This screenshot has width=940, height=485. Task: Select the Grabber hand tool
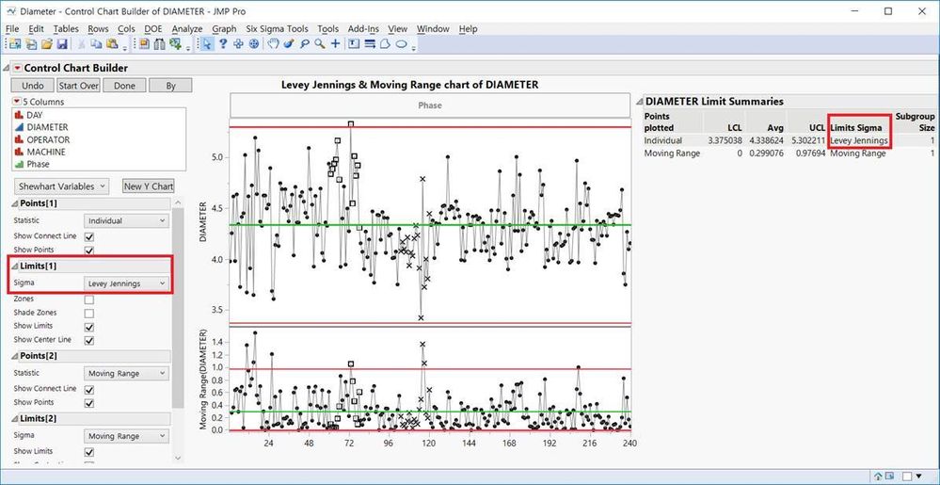(273, 44)
